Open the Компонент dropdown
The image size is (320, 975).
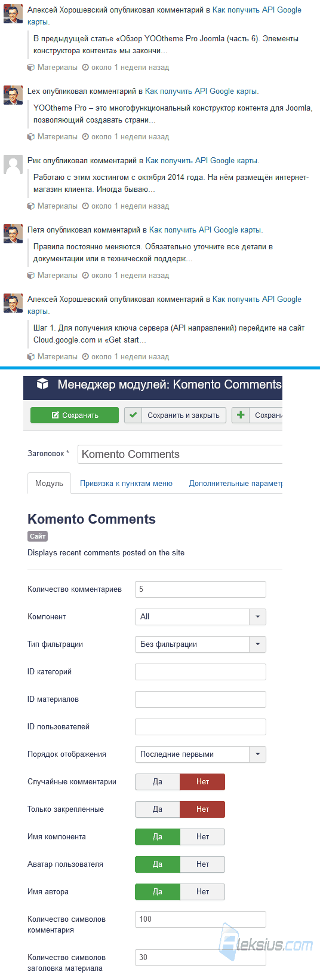point(201,617)
